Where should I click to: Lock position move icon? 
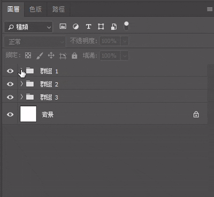click(x=51, y=56)
